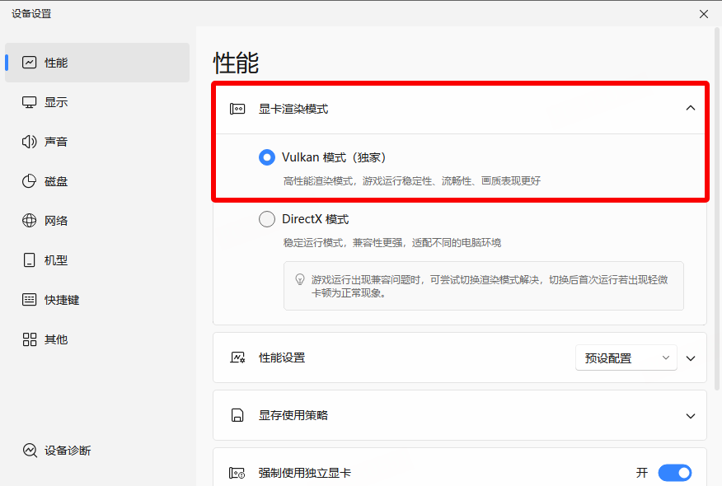Expand the 显存使用策略 section chevron
The height and width of the screenshot is (486, 722).
pos(691,416)
